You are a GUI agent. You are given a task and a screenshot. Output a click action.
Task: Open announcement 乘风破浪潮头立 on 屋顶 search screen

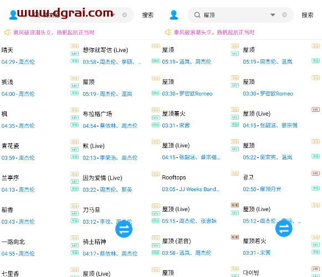pos(214,32)
